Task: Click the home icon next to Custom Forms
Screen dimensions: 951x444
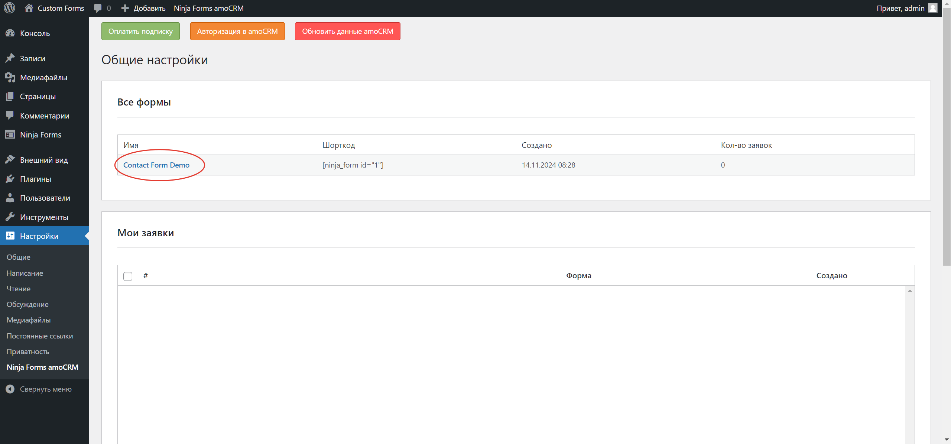Action: 29,8
